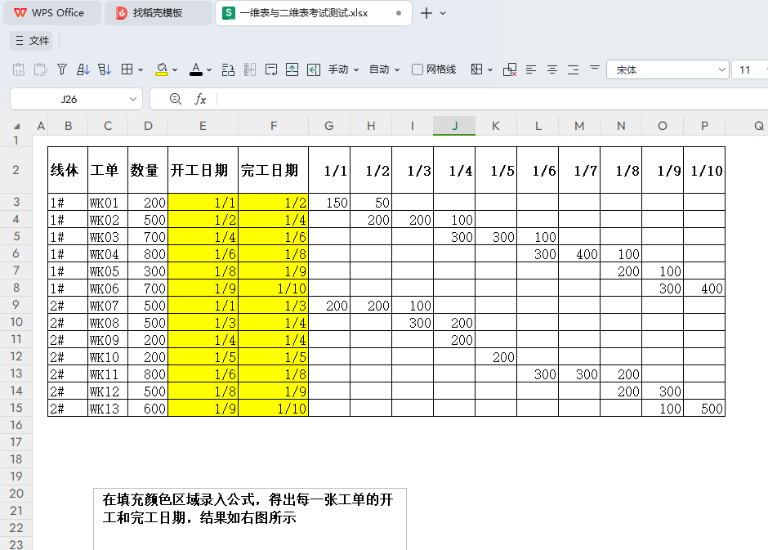Click the 数量 header cell
This screenshot has height=550, width=768.
click(x=148, y=170)
